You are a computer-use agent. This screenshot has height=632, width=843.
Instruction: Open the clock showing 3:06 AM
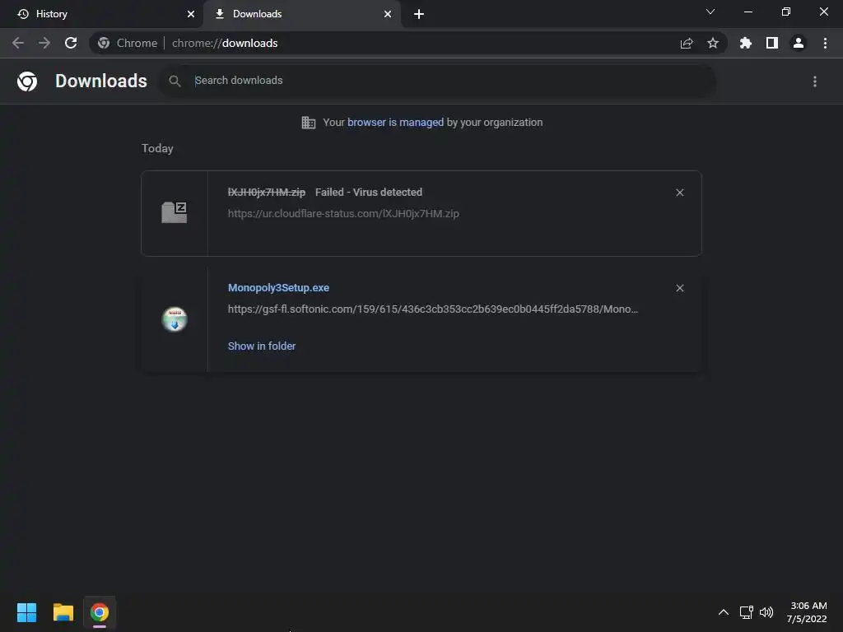coord(807,612)
